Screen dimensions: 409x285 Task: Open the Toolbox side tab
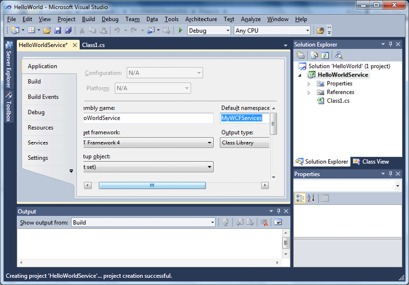9,106
